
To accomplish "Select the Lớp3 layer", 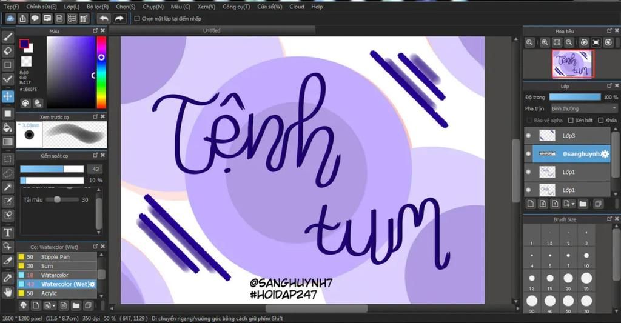I will [568, 136].
